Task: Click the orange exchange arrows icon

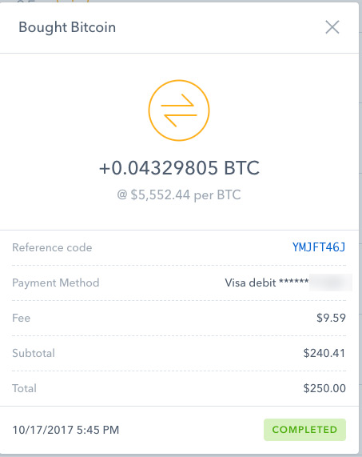Action: pos(179,110)
